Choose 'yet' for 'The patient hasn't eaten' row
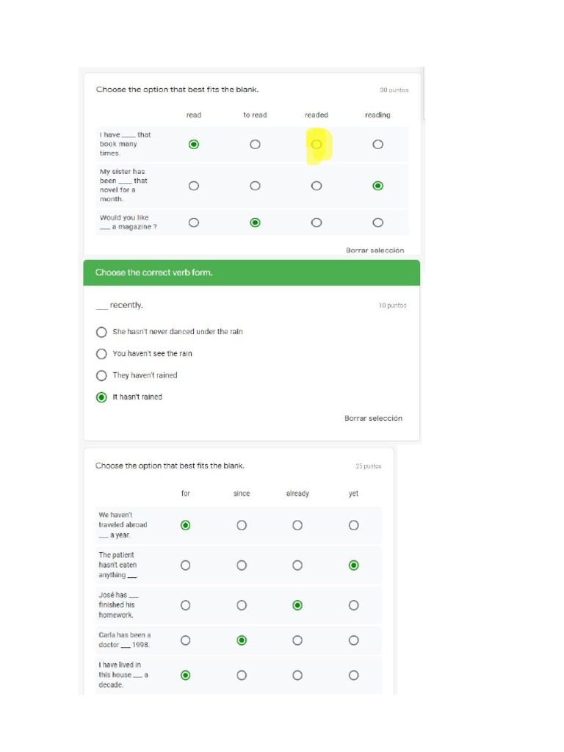 coord(354,565)
